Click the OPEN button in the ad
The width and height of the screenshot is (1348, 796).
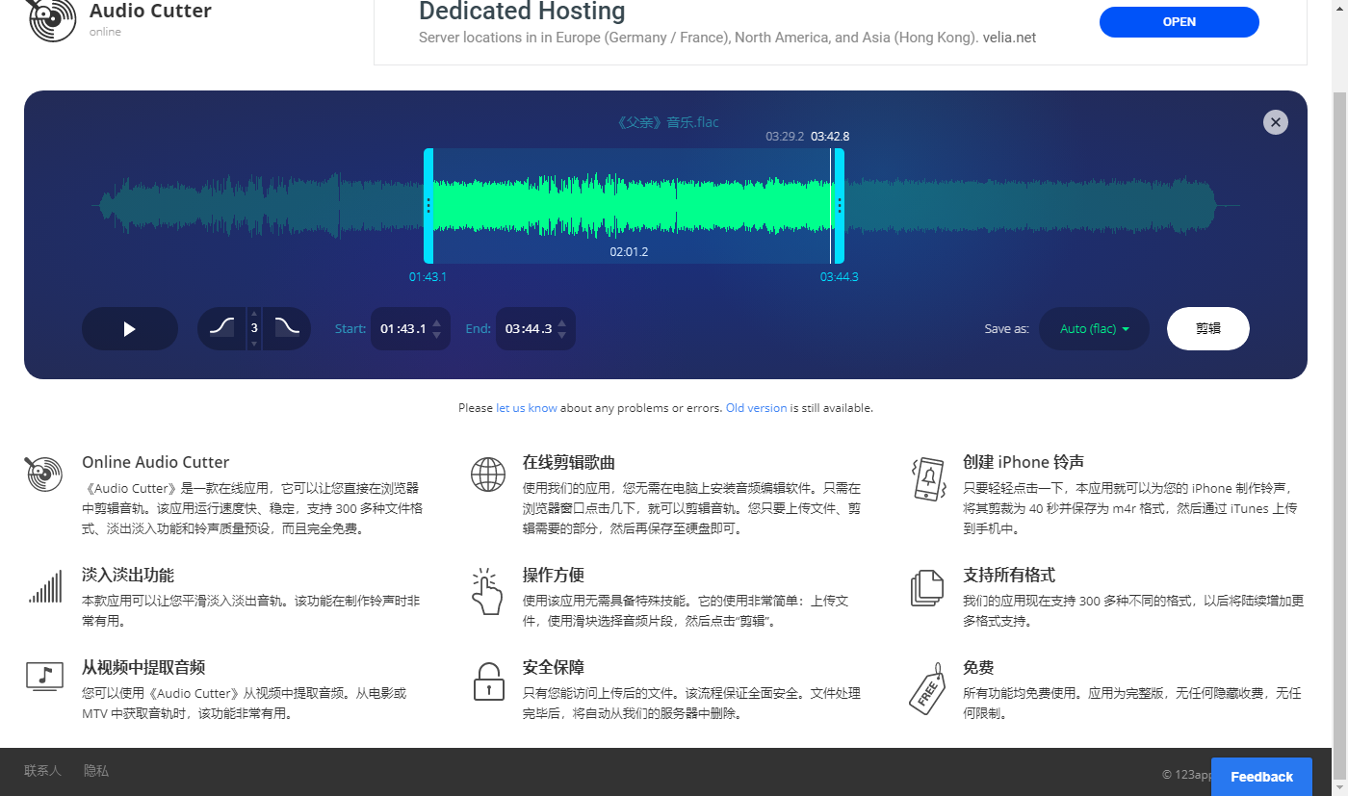click(x=1179, y=22)
